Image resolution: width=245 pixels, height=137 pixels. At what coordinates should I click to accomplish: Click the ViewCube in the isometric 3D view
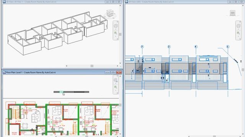(x=110, y=13)
